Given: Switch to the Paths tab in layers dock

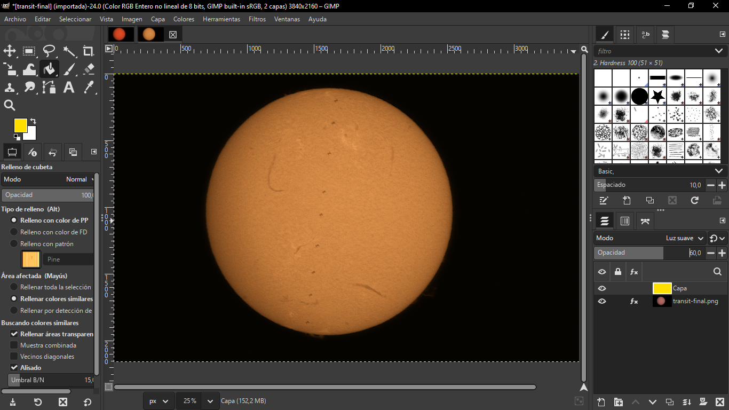Looking at the screenshot, I should (x=645, y=220).
